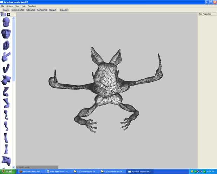Switch to the make it real.docx taskbar item
The image size is (217, 174).
(x=58, y=172)
